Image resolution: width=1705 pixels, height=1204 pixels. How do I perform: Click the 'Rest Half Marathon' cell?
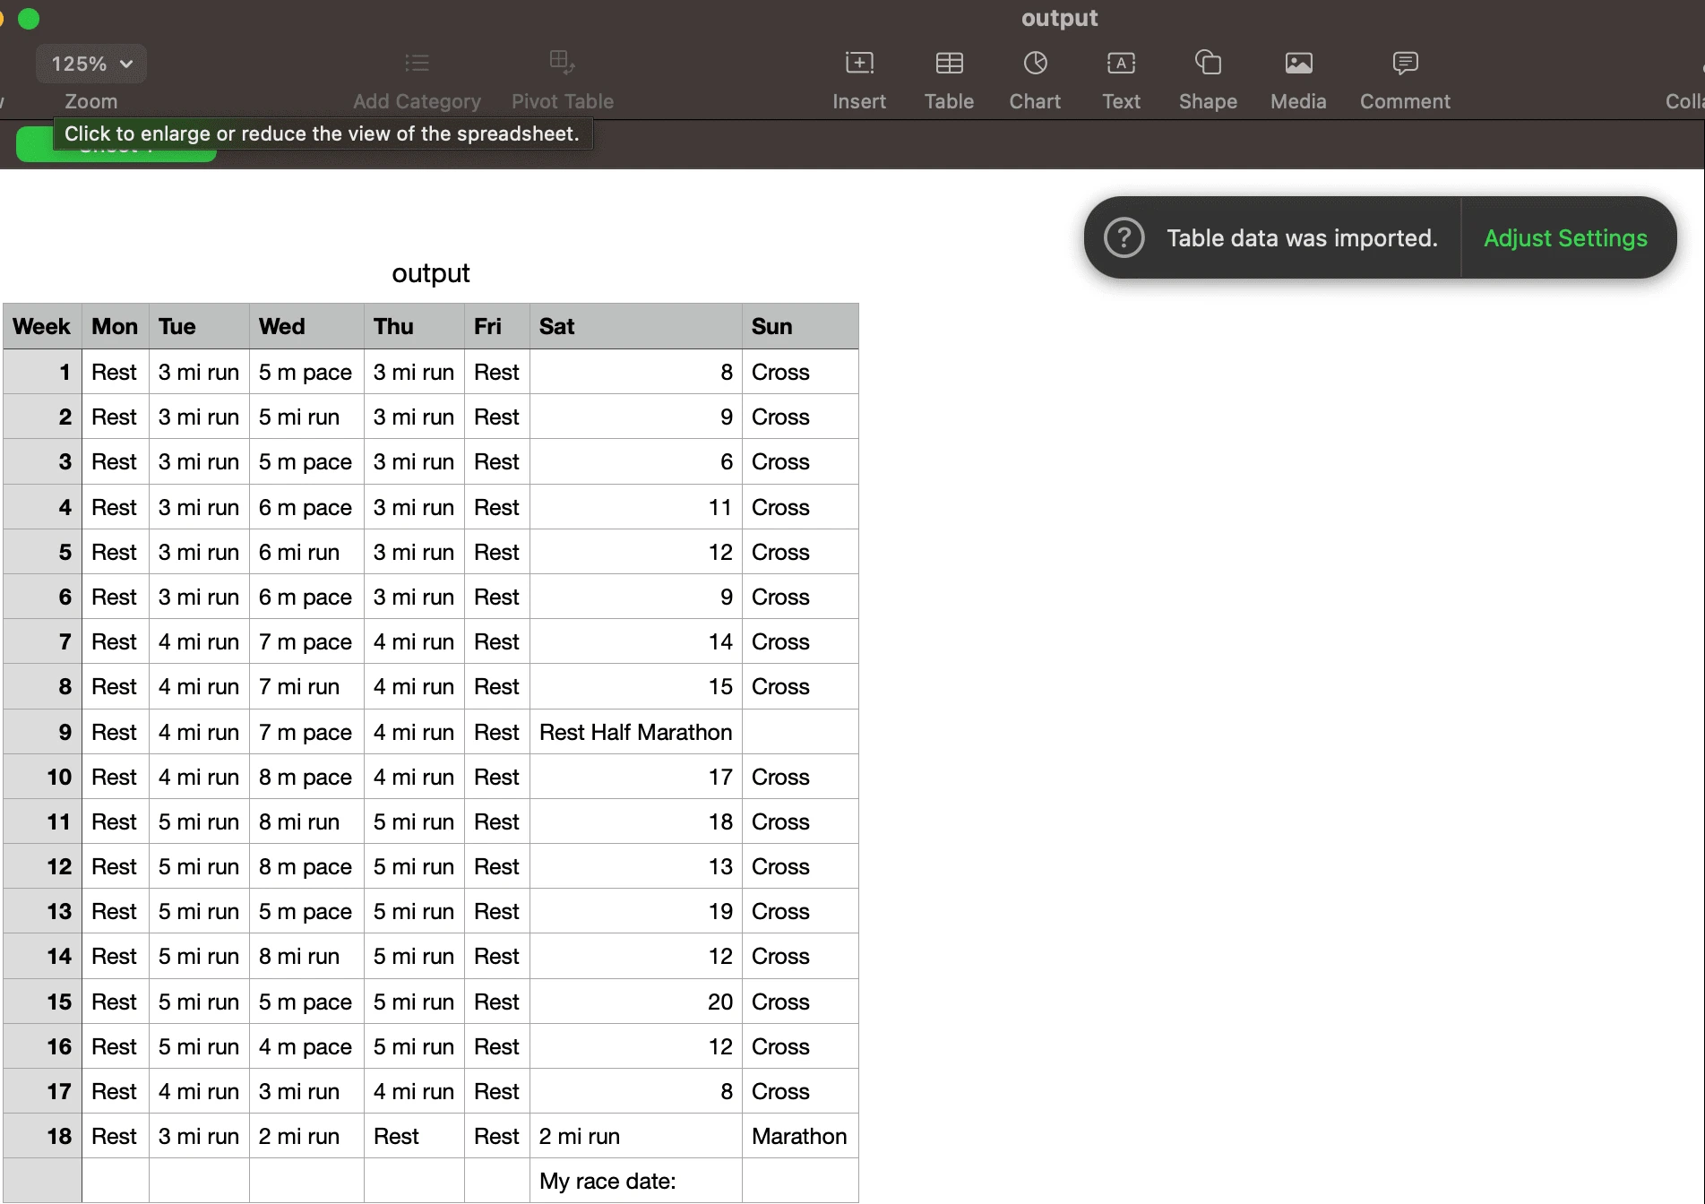coord(636,732)
